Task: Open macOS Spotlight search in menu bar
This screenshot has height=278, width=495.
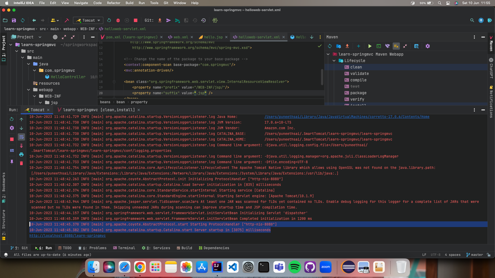Action: pyautogui.click(x=440, y=3)
